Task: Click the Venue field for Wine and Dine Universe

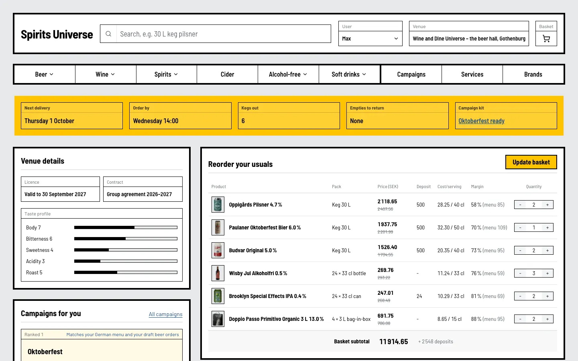Action: point(469,39)
